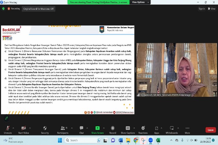Show Captions using the CC icon
The image size is (218, 145).
pos(128,129)
